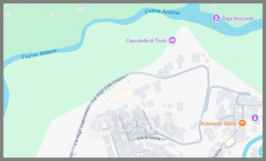Image resolution: width=266 pixels, height=161 pixels.
Task: Click the Ristorante Sibilla orange label
Action: pyautogui.click(x=218, y=123)
